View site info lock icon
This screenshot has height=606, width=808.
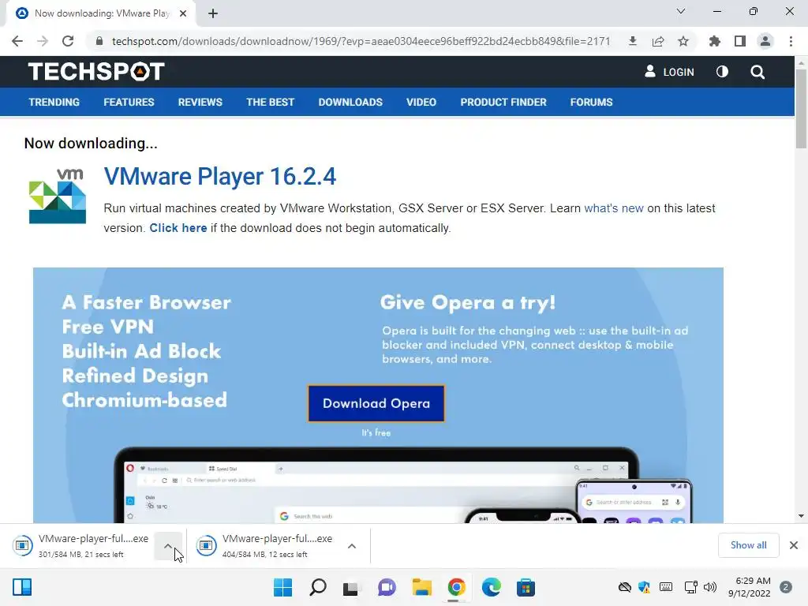pyautogui.click(x=99, y=41)
